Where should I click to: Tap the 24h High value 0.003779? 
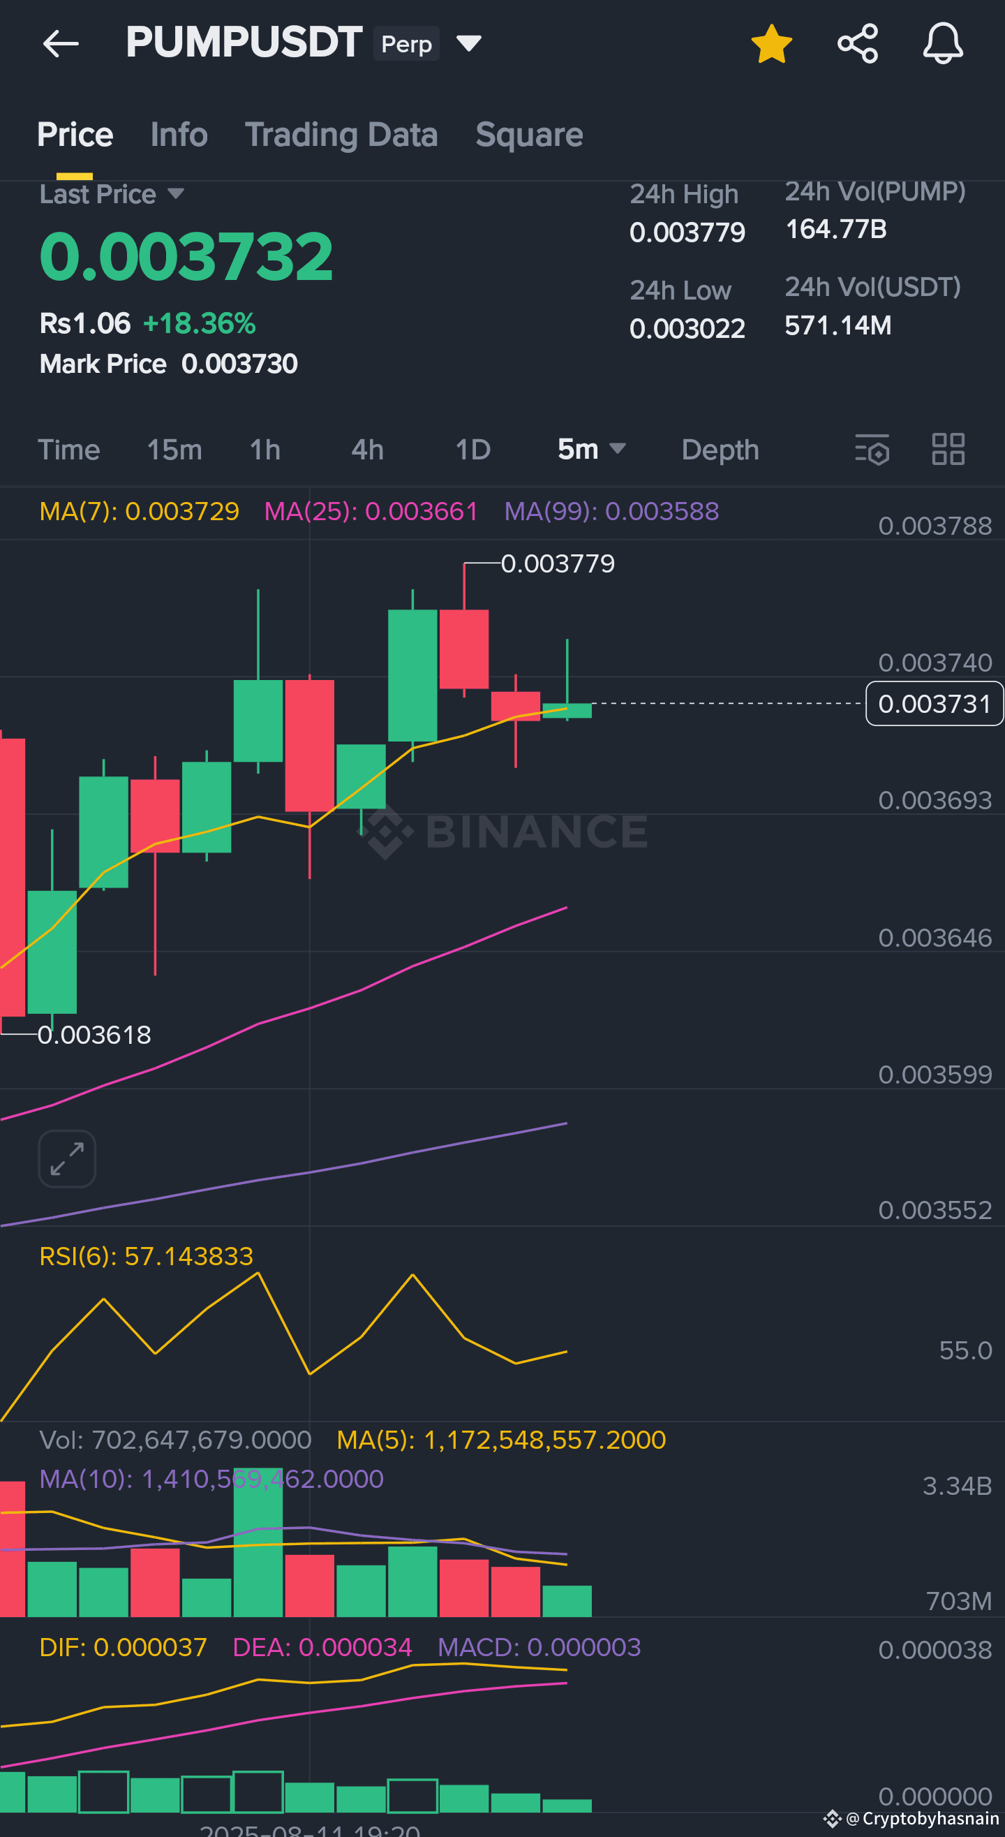click(687, 233)
